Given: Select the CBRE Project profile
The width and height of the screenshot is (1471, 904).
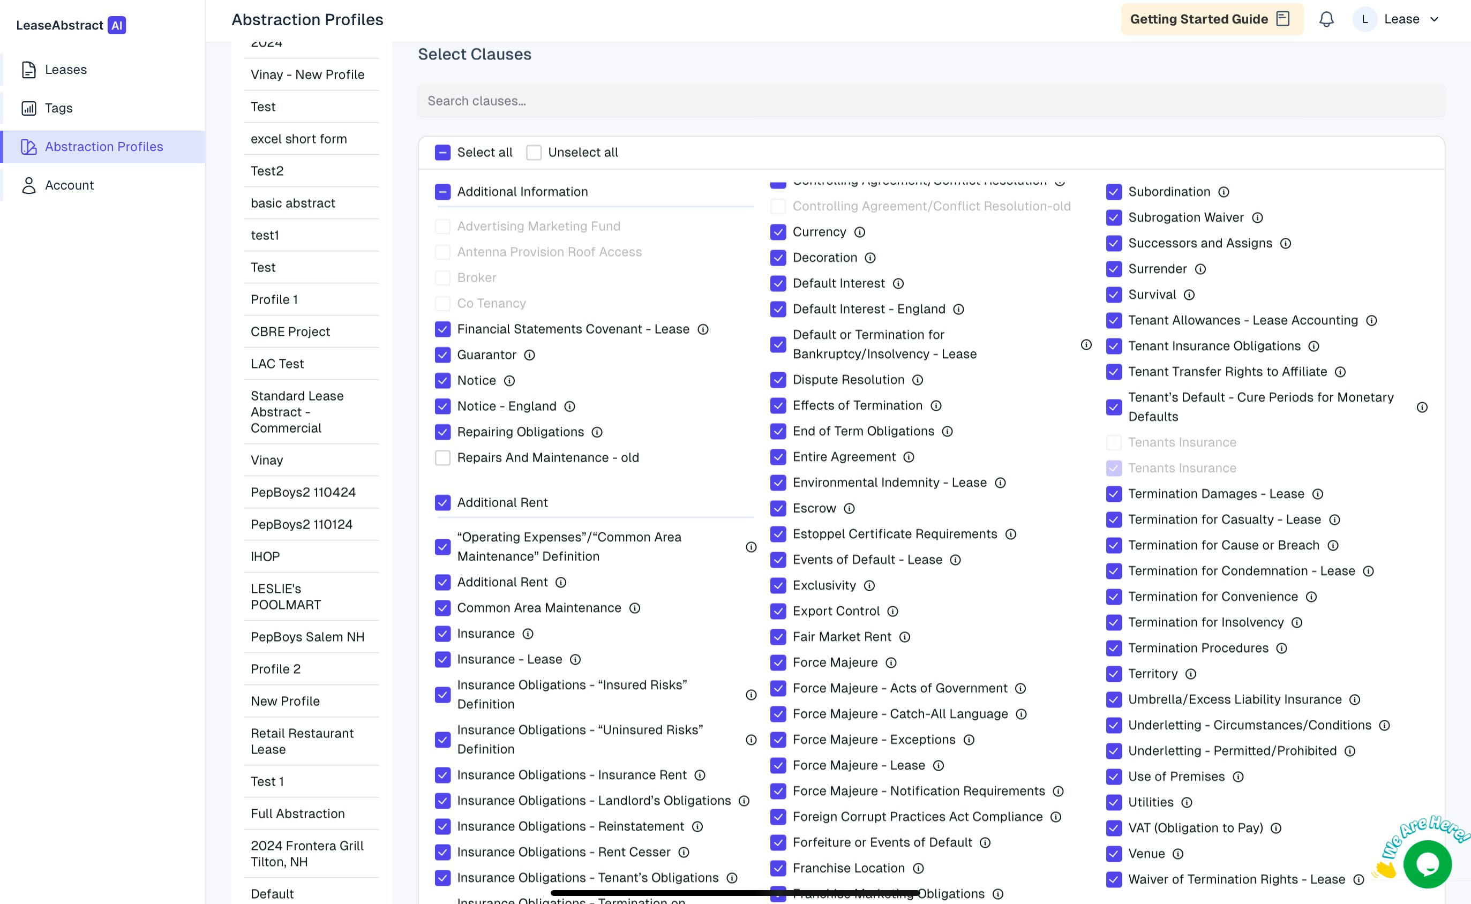Looking at the screenshot, I should click(x=290, y=332).
